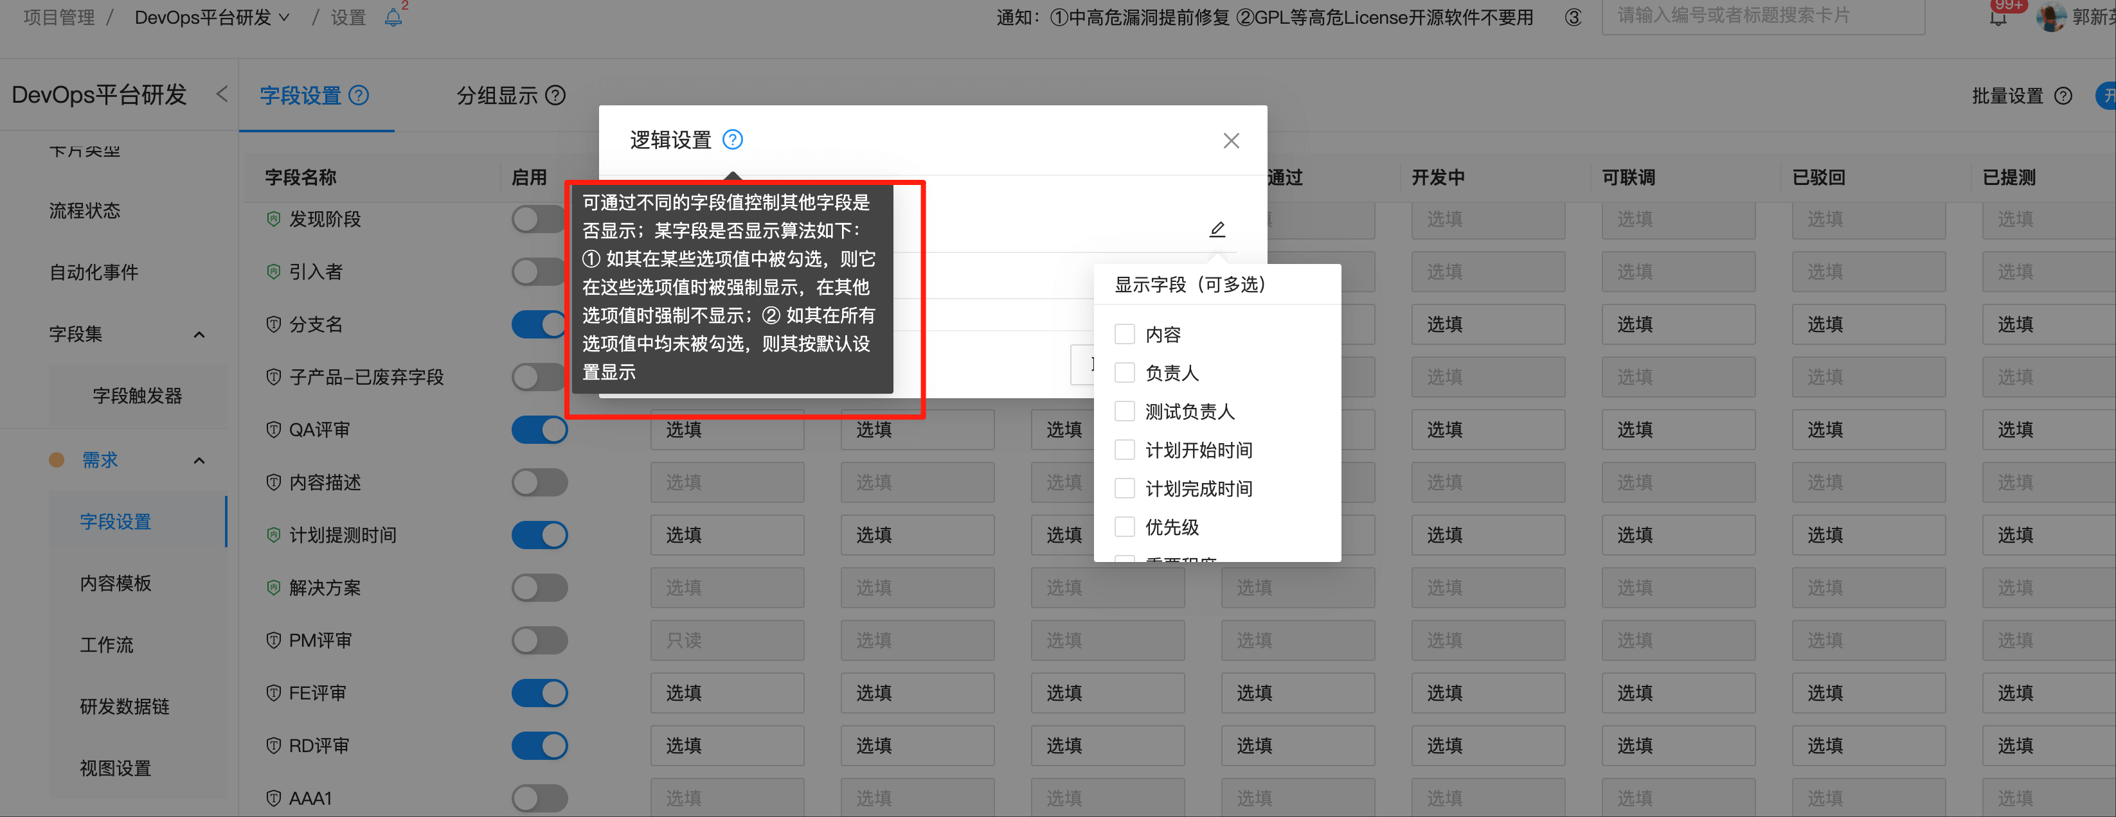
Task: Open help next to 批量设置
Action: [2065, 95]
